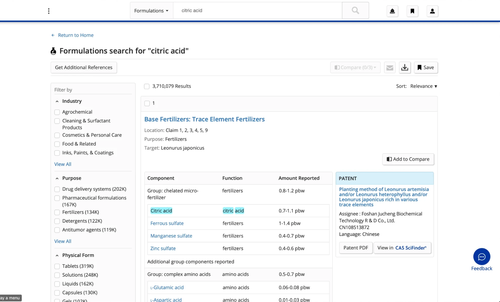Click the download results icon
The height and width of the screenshot is (302, 500).
405,67
